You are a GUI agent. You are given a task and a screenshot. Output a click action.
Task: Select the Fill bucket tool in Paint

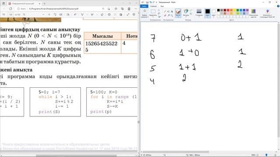click(x=168, y=12)
